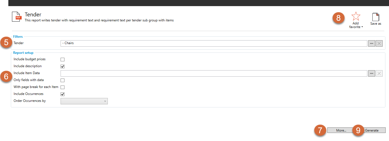Image resolution: width=389 pixels, height=141 pixels.
Task: Click the Include Item Data text field
Action: click(x=214, y=73)
